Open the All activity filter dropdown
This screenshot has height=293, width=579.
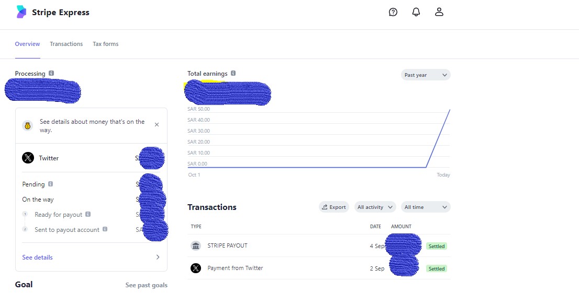[375, 207]
